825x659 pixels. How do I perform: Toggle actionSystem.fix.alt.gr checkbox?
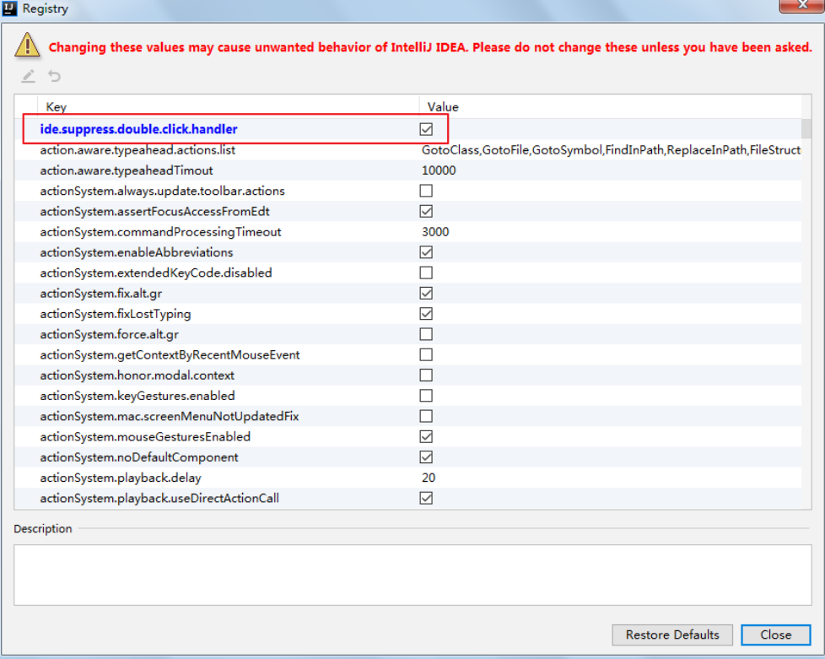[x=426, y=293]
